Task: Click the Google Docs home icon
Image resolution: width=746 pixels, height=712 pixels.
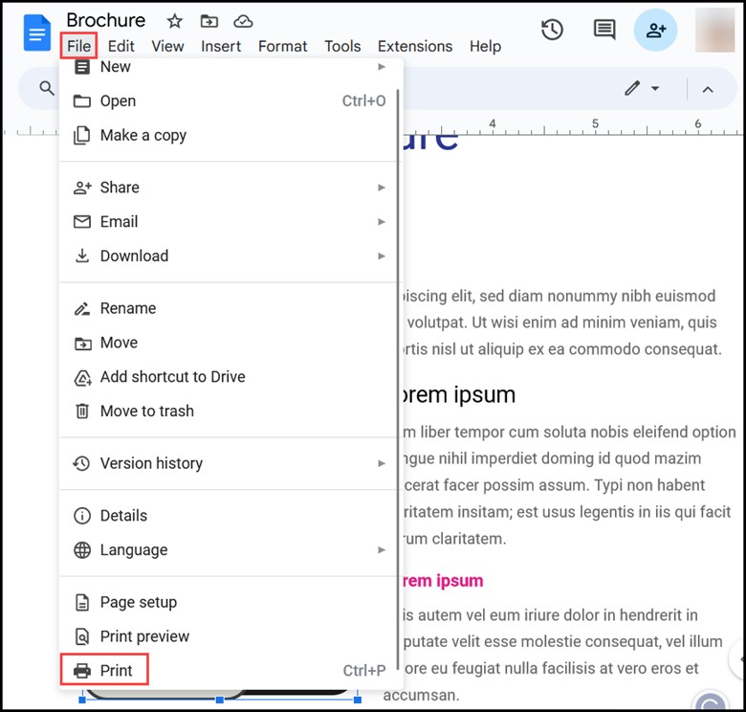Action: [x=37, y=33]
